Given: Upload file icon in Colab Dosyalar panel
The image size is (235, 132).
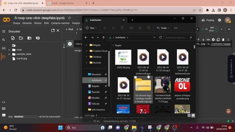Looking at the screenshot, I should (13, 38).
